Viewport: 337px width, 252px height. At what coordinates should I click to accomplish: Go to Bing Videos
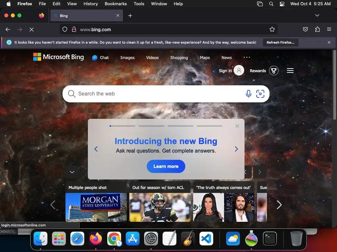click(152, 58)
